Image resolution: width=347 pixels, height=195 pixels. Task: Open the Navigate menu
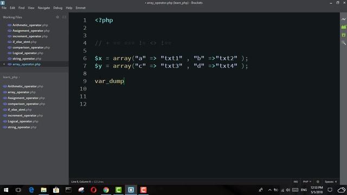click(x=44, y=8)
